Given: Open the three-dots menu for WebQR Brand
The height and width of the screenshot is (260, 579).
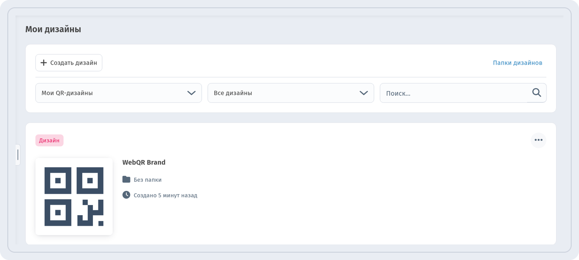Looking at the screenshot, I should 538,140.
